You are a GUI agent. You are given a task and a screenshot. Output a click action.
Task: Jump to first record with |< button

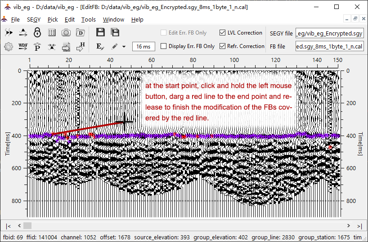coord(9,225)
